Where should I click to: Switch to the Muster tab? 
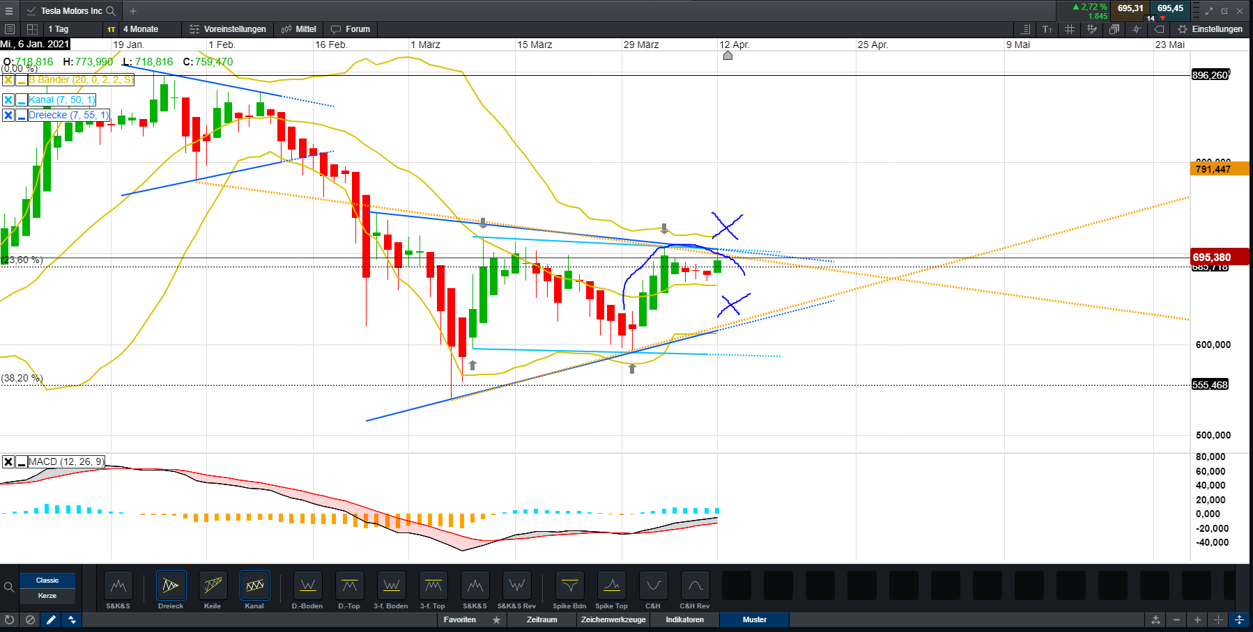tap(755, 619)
